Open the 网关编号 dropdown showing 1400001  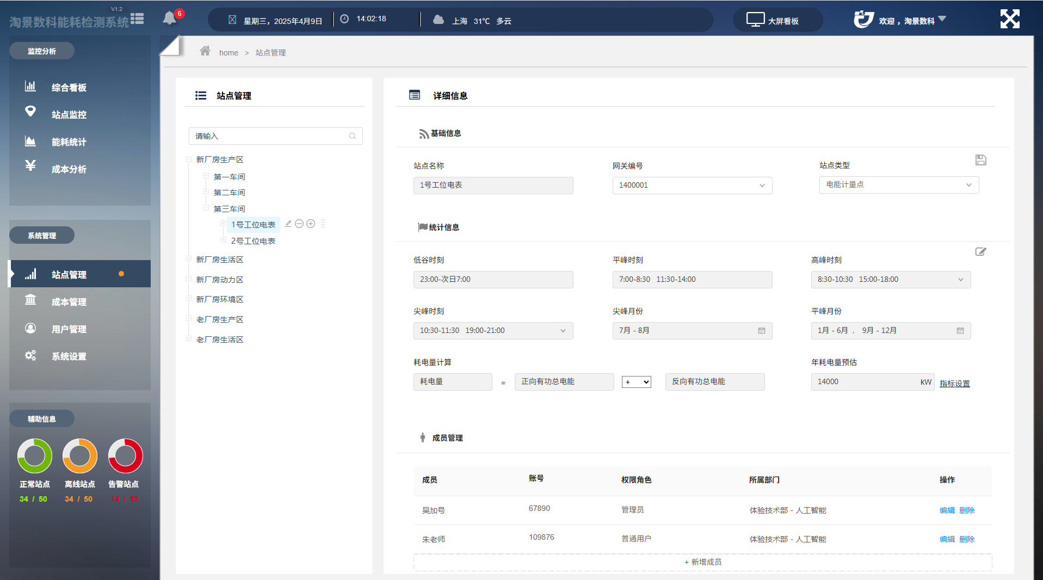[692, 186]
